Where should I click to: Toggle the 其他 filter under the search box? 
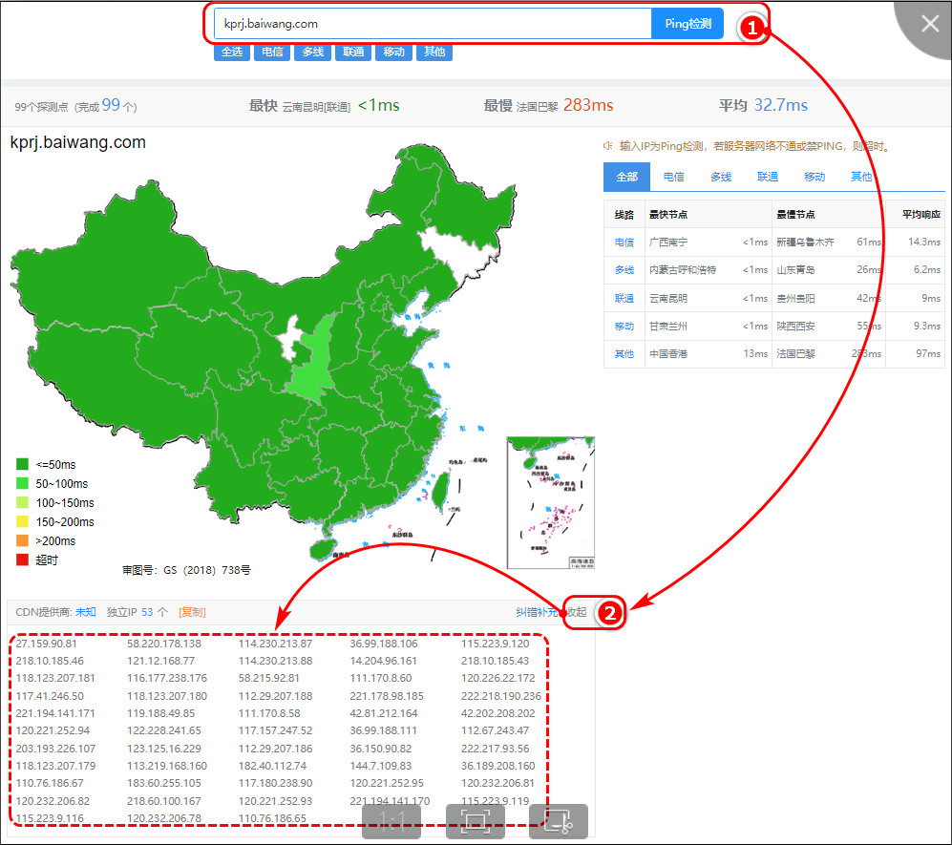pyautogui.click(x=434, y=52)
